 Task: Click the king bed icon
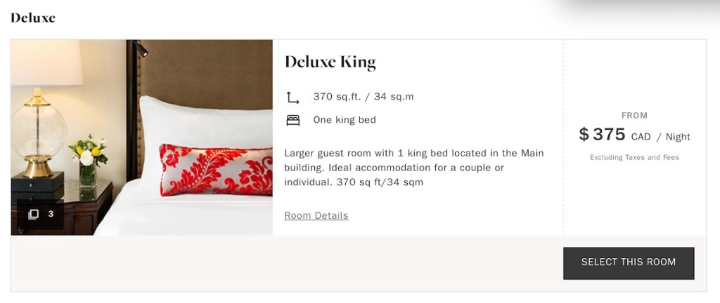[x=292, y=120]
